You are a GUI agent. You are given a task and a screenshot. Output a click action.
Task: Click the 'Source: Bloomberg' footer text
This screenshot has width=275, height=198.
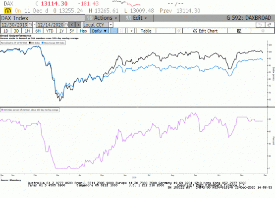pos(11,180)
